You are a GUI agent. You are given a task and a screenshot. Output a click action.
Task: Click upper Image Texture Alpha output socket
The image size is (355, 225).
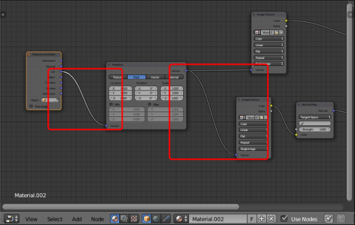point(286,26)
